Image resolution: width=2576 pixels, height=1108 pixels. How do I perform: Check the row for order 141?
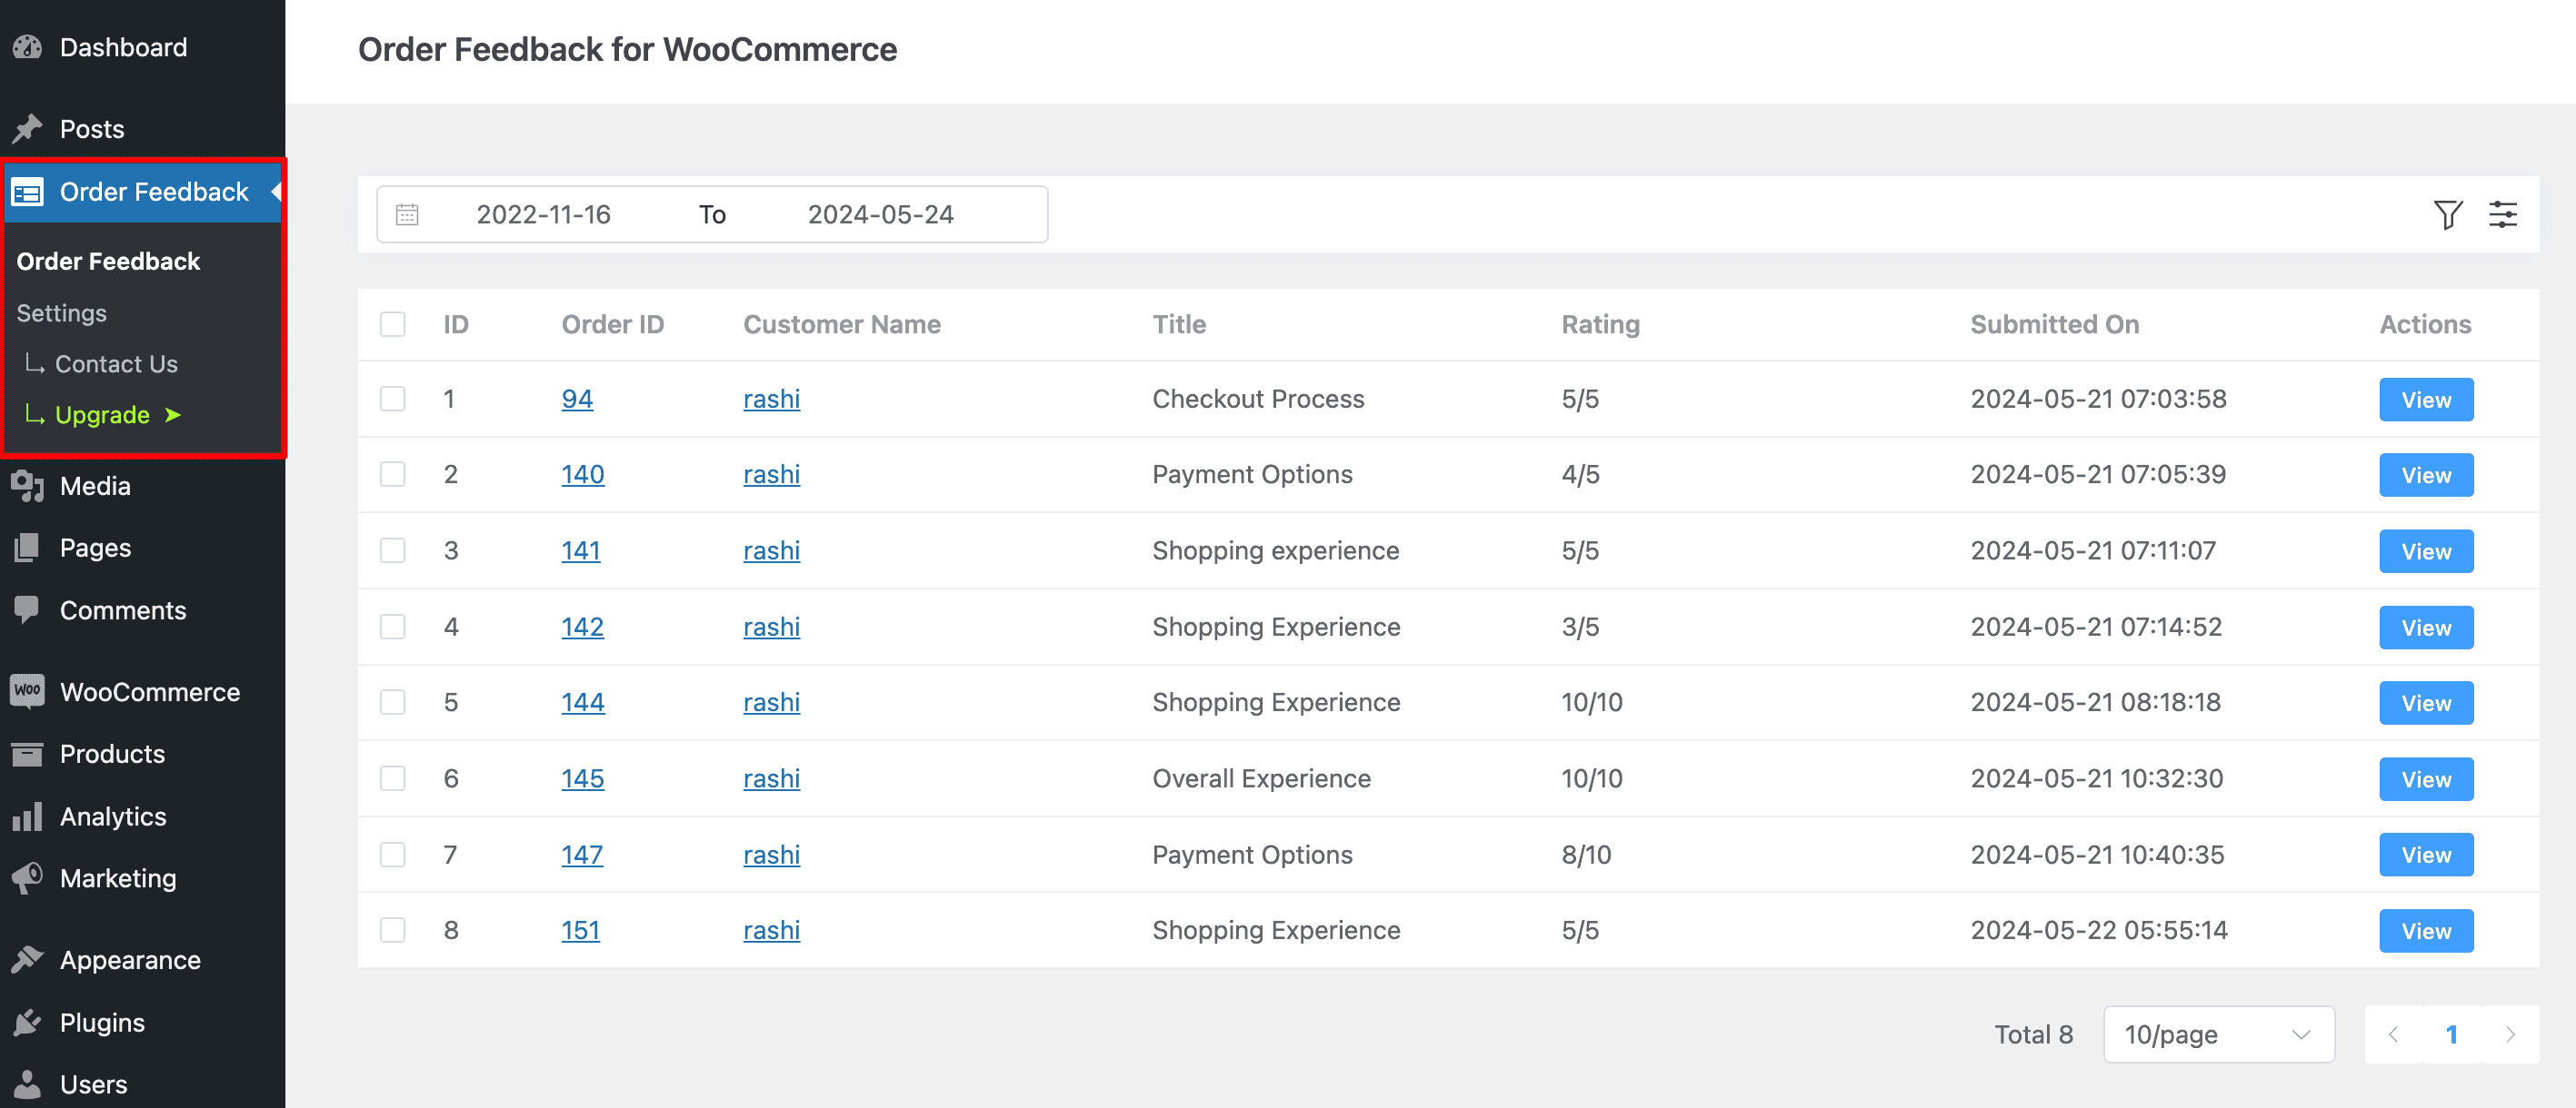tap(393, 550)
